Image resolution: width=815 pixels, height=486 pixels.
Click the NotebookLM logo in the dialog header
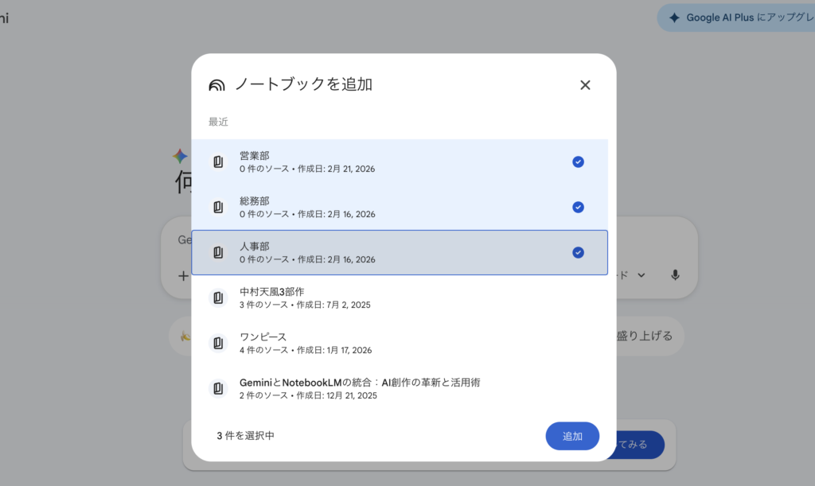tap(216, 84)
